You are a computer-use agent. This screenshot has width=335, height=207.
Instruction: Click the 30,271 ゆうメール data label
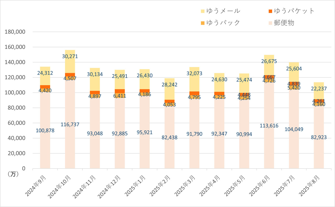[70, 56]
